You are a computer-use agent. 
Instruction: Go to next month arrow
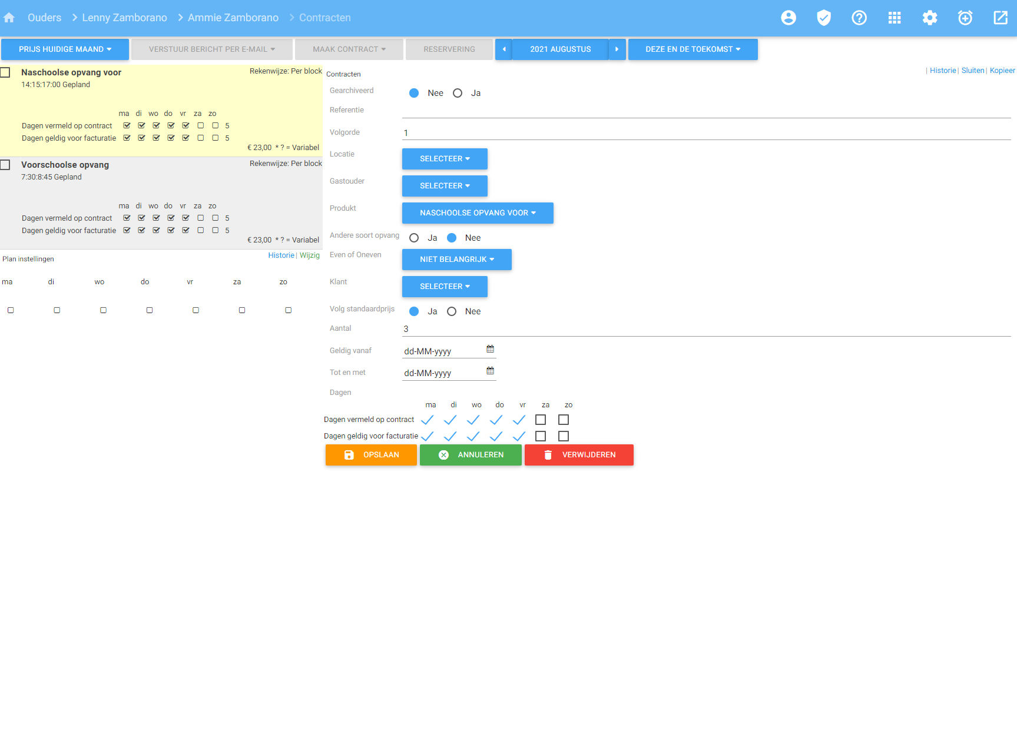click(x=617, y=49)
